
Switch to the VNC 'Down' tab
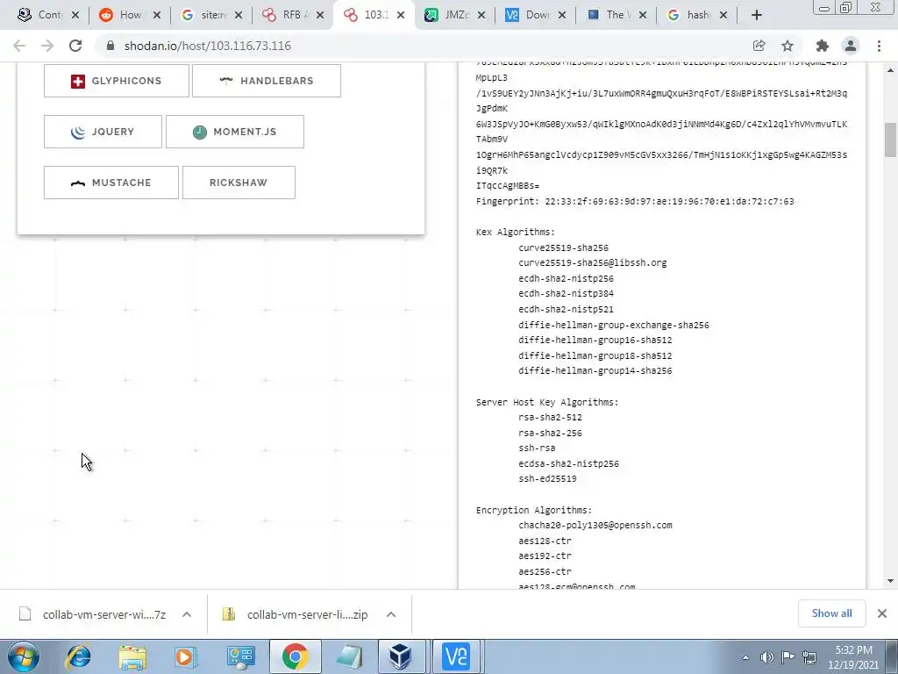tap(538, 15)
